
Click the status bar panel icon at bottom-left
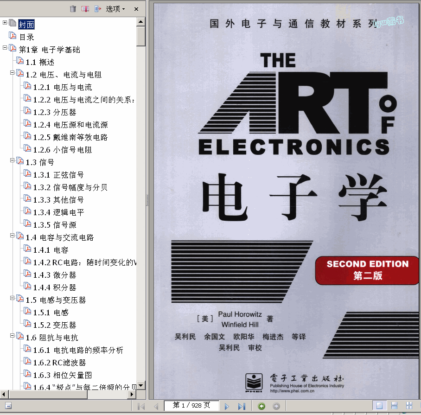pos(8,406)
